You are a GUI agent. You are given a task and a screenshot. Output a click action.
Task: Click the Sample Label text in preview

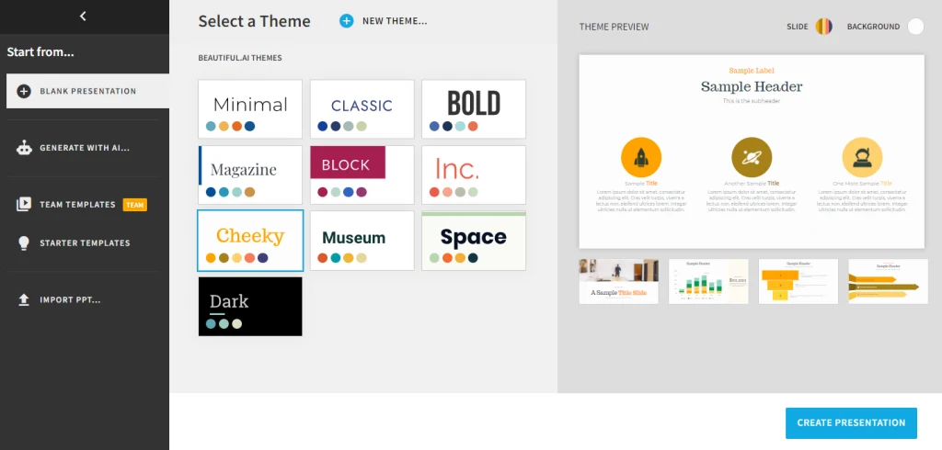[x=752, y=71]
